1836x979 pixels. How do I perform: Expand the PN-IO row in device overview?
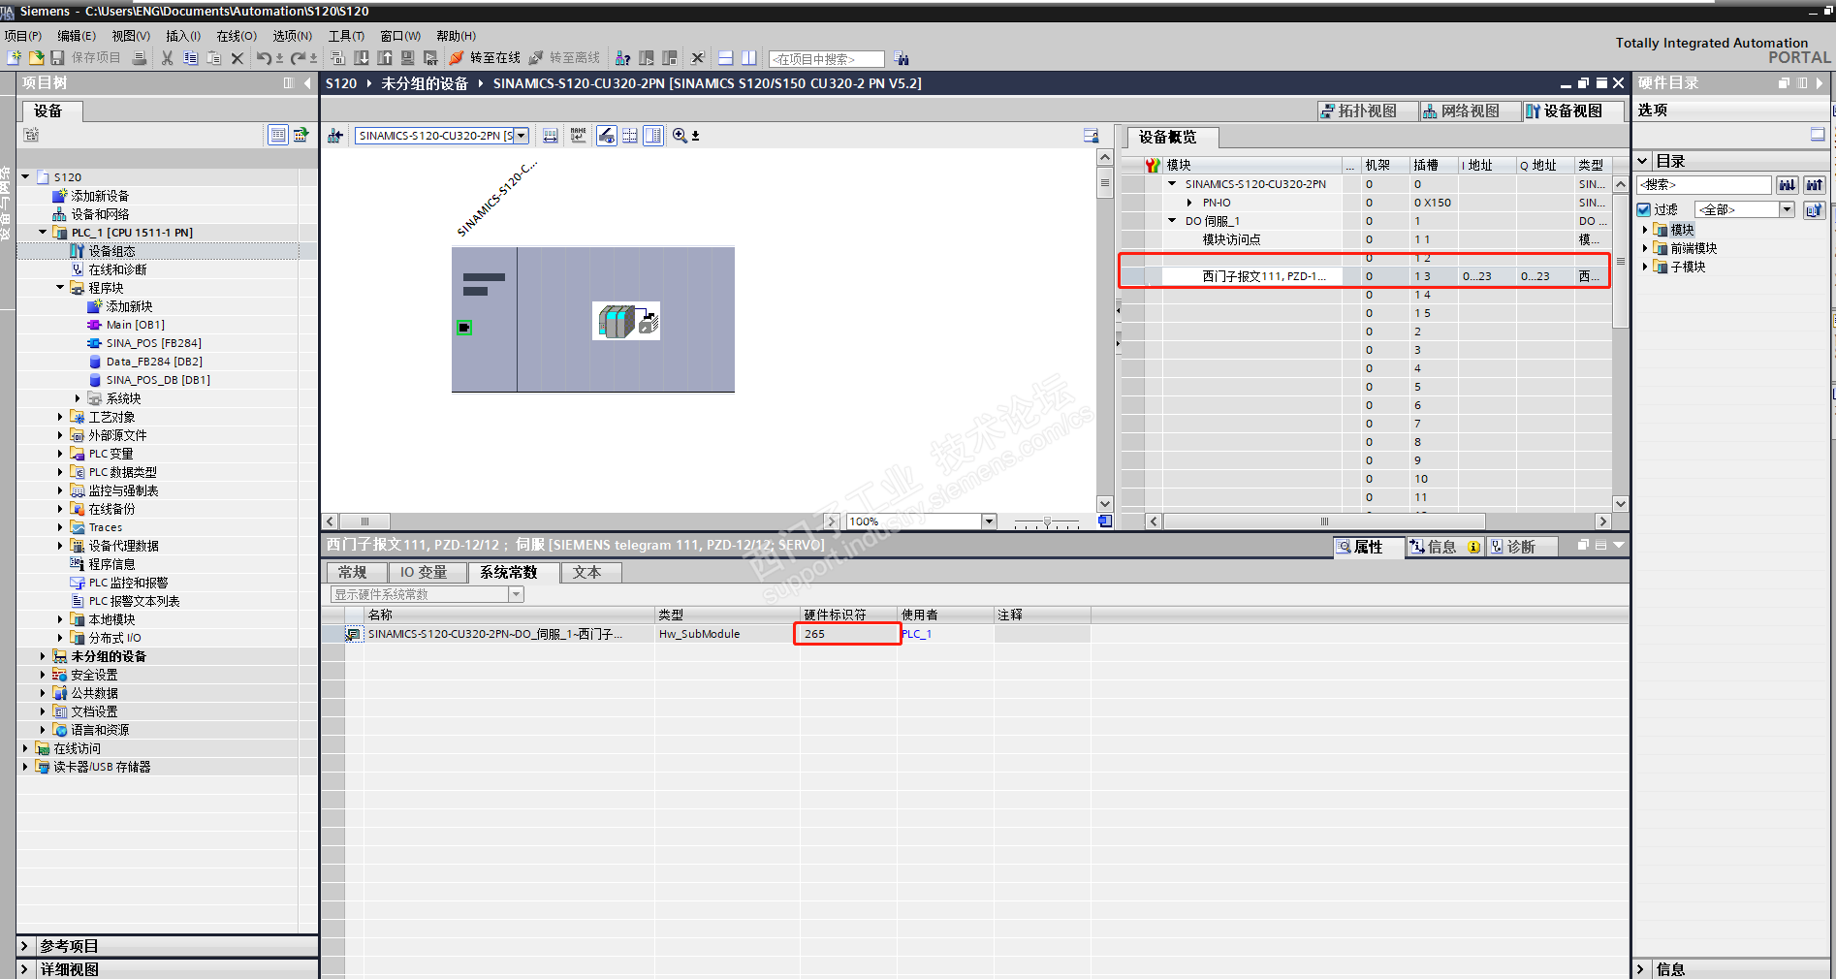click(1190, 203)
